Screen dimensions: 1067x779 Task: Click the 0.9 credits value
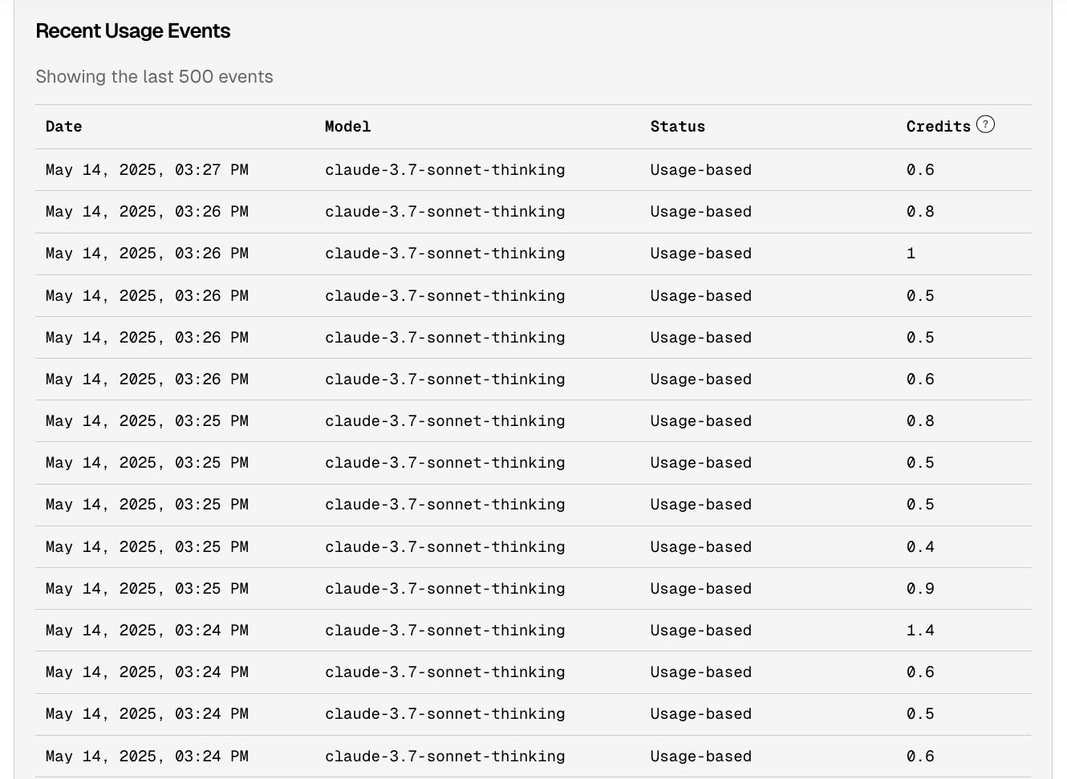920,589
